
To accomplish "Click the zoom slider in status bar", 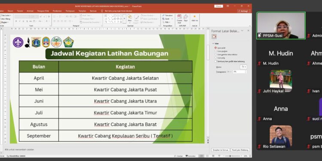I will [x=233, y=156].
